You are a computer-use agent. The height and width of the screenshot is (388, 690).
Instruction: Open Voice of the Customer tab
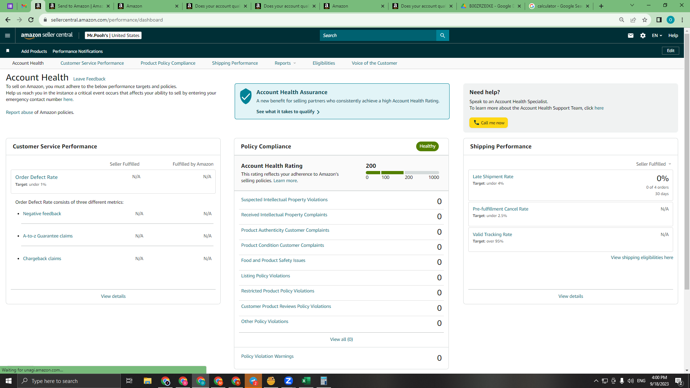[x=374, y=63]
